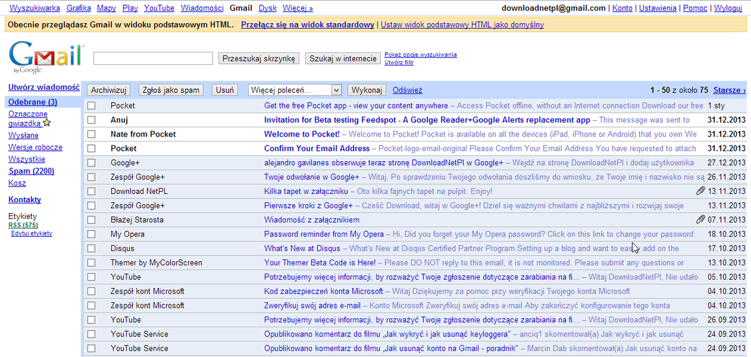Open Wiadomości from the top bar
The height and width of the screenshot is (357, 751).
202,8
